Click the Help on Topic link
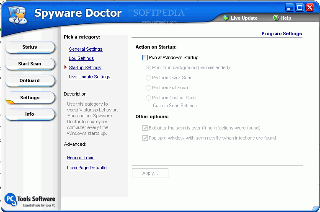320x212 pixels. (x=80, y=158)
